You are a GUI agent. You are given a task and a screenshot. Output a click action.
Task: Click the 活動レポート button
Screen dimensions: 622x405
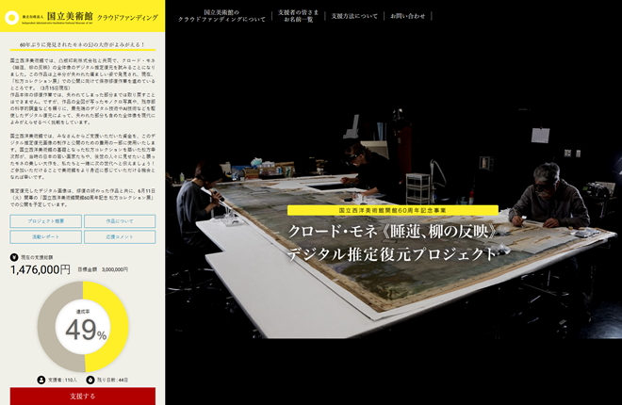click(x=45, y=237)
